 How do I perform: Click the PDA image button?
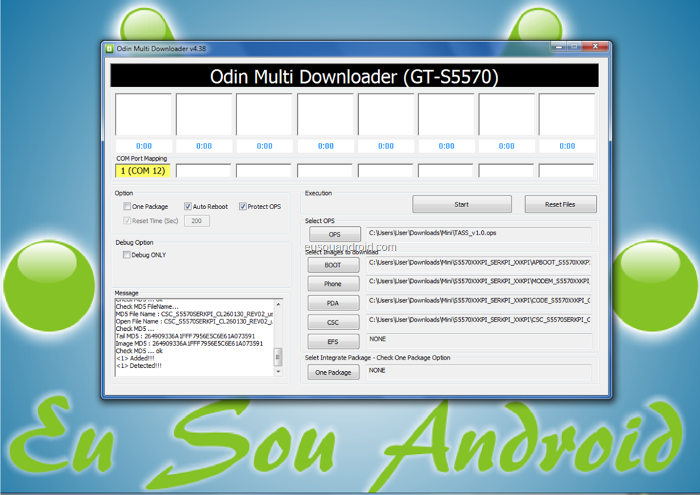333,303
